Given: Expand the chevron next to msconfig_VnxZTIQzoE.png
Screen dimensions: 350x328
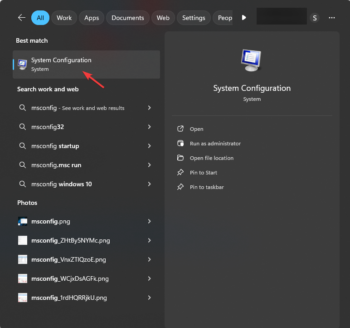Looking at the screenshot, I should 149,259.
